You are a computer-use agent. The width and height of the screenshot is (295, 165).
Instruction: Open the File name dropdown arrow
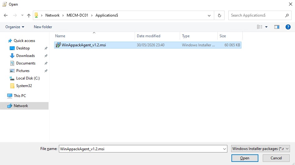coord(225,149)
